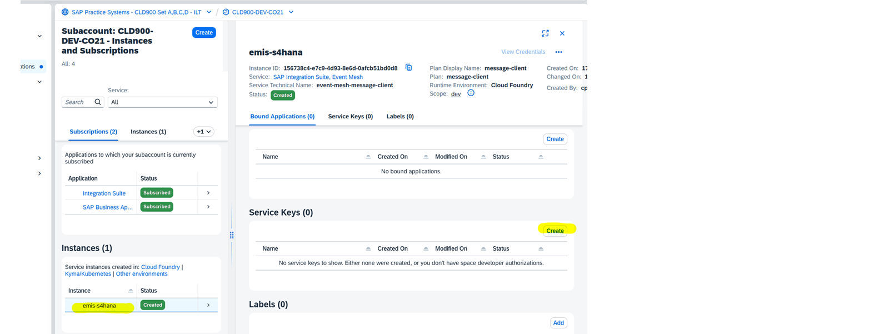Create a bound application
The height and width of the screenshot is (334, 889).
tap(555, 139)
